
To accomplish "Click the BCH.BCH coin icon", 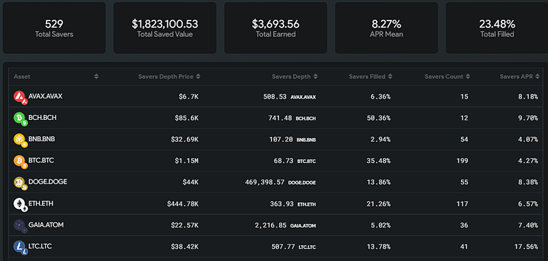I will pyautogui.click(x=21, y=119).
